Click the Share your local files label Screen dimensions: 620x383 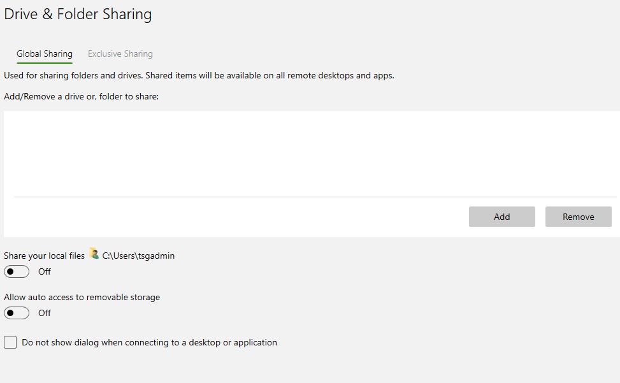(44, 256)
